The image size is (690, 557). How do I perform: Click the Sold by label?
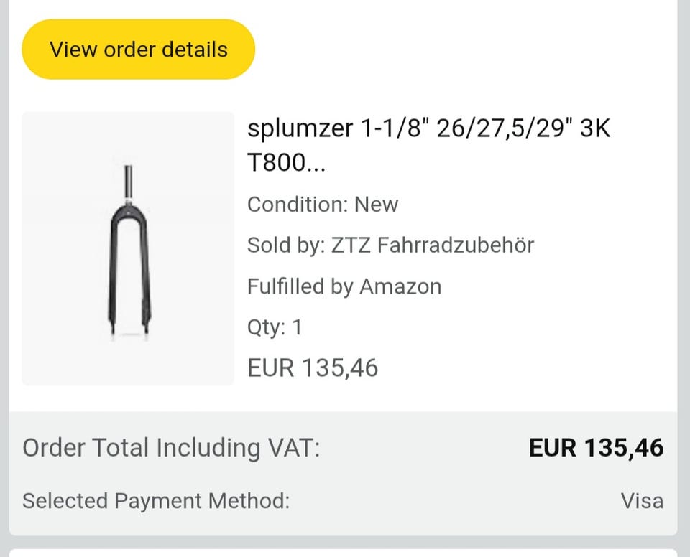[x=285, y=245]
